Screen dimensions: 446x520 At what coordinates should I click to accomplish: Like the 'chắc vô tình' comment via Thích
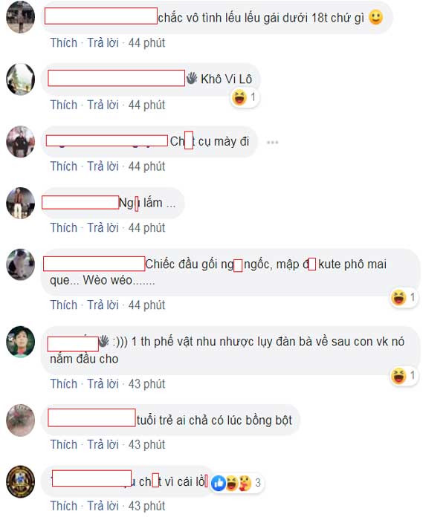pos(64,43)
